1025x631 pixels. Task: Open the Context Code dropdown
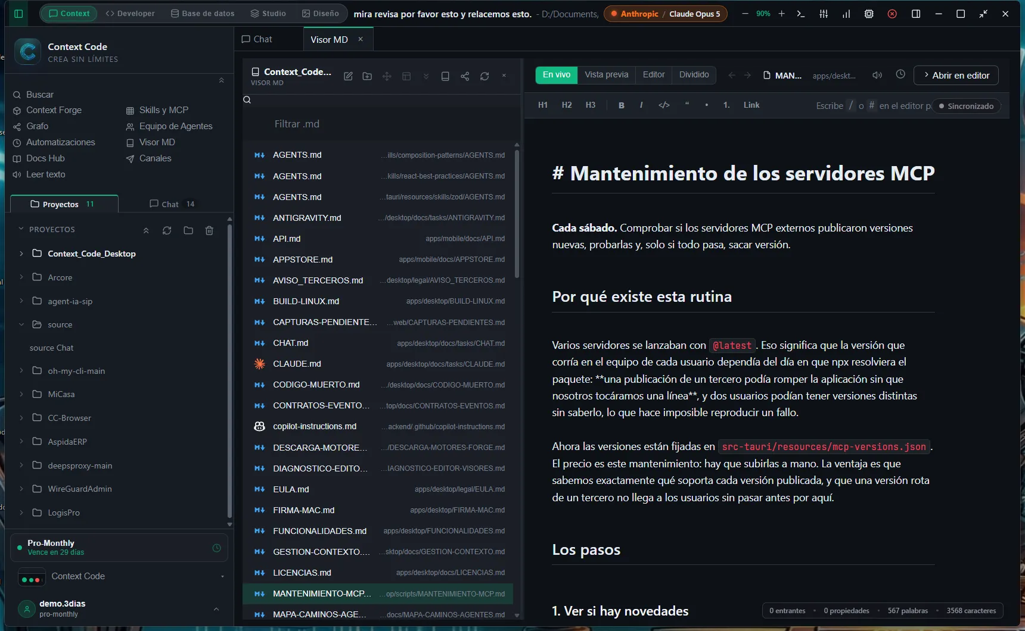click(x=222, y=576)
